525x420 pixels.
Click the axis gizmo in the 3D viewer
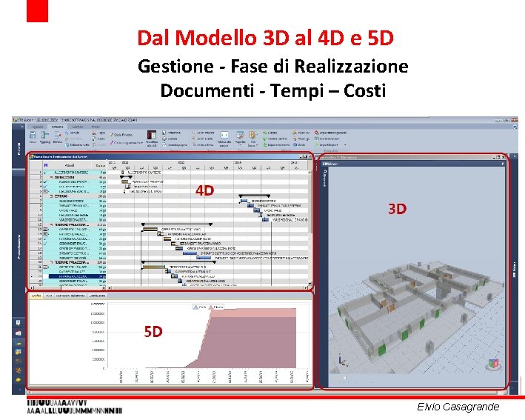click(341, 360)
